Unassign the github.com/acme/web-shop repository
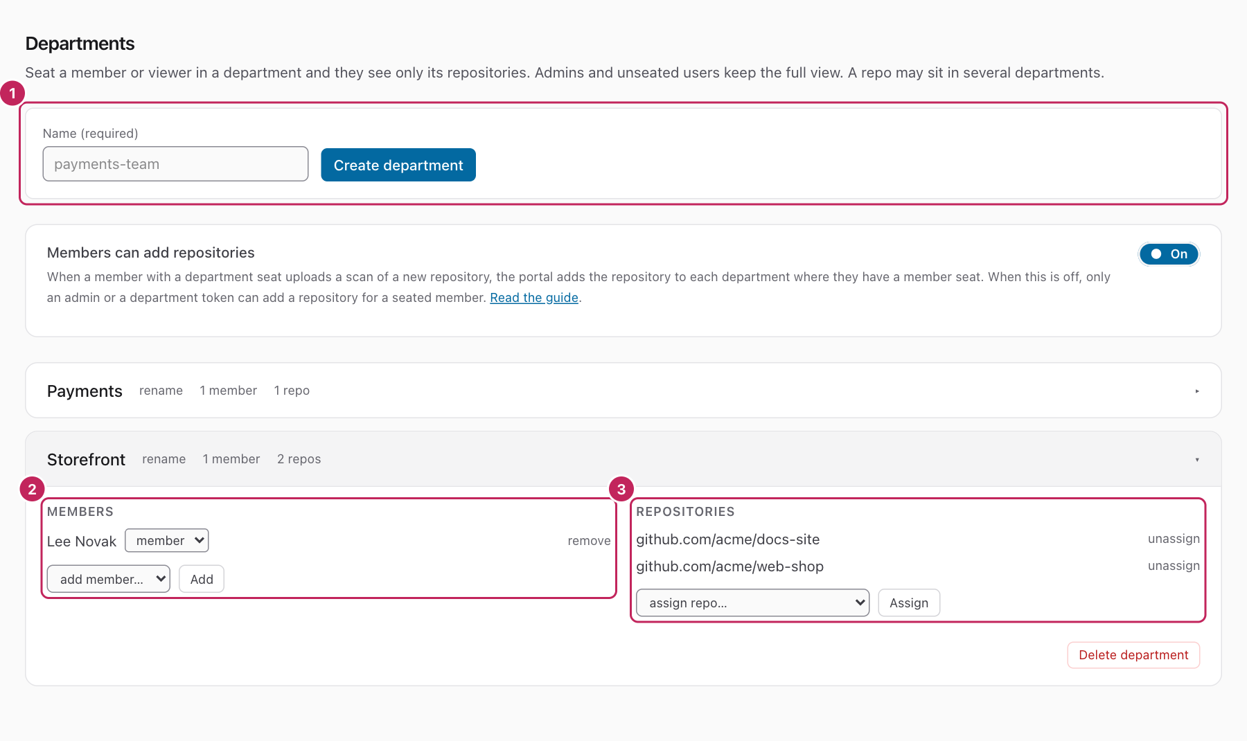Screen dimensions: 1247x741 pyautogui.click(x=1174, y=566)
